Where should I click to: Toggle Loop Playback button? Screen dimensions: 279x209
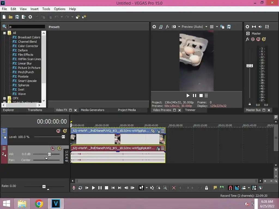click(x=80, y=188)
